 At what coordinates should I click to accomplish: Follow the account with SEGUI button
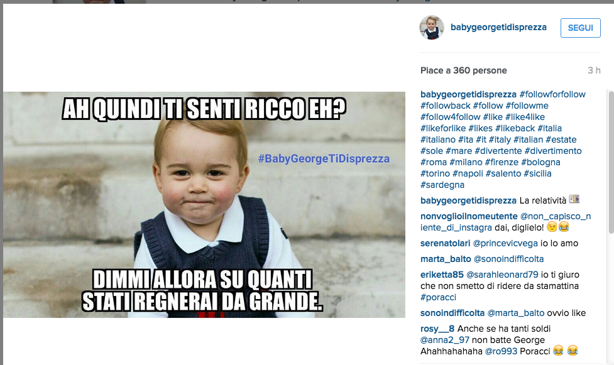[580, 28]
